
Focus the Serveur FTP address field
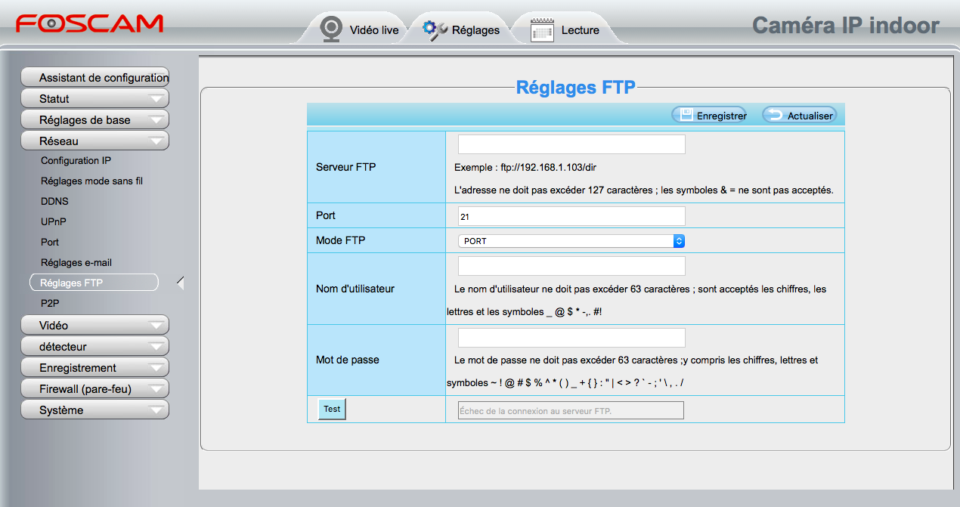tap(571, 144)
